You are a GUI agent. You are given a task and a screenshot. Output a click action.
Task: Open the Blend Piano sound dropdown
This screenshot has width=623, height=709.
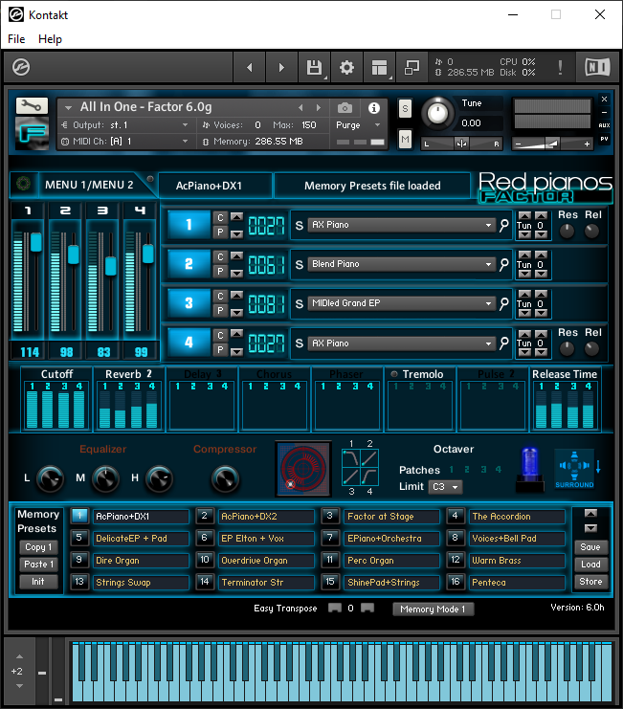tap(402, 264)
